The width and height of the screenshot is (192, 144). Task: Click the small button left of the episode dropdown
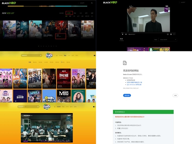click(x=156, y=39)
